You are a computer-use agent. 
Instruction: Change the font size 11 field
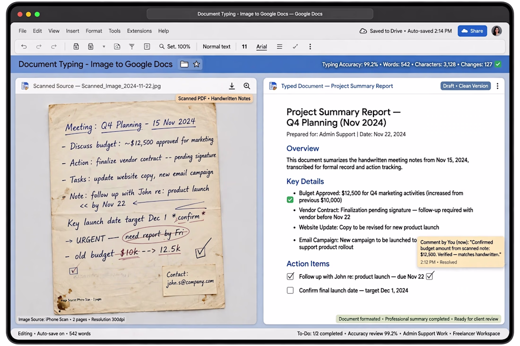coord(244,47)
